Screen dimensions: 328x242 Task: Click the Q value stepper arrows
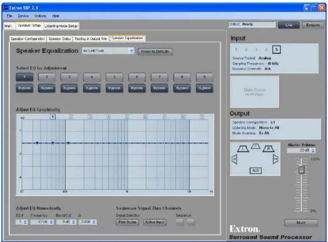pos(94,222)
